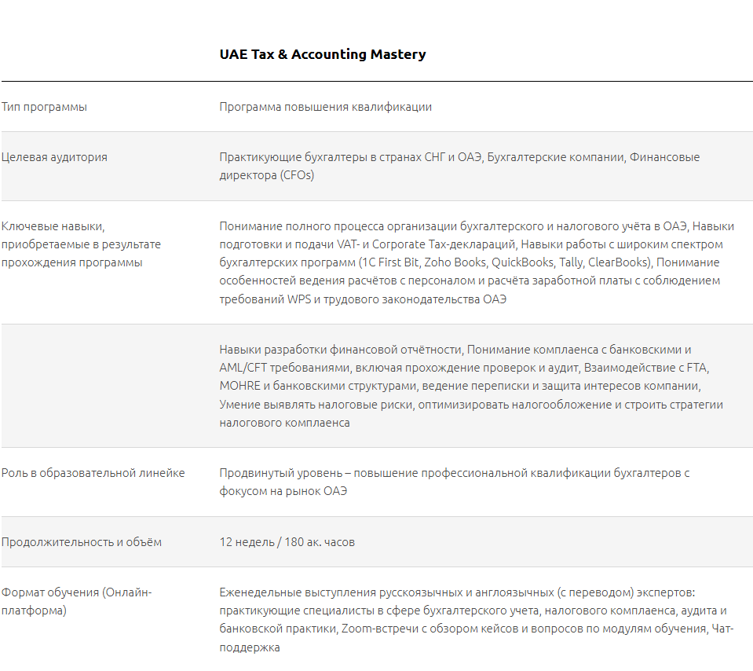Click the "Программа повышения квалификации" cell text

(x=325, y=107)
